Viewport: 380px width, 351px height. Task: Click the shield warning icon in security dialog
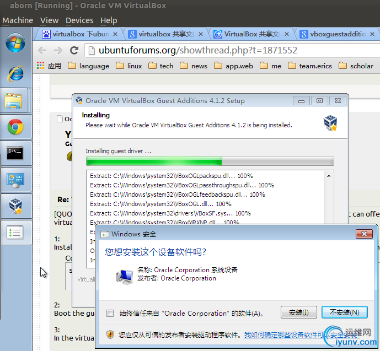pyautogui.click(x=110, y=334)
